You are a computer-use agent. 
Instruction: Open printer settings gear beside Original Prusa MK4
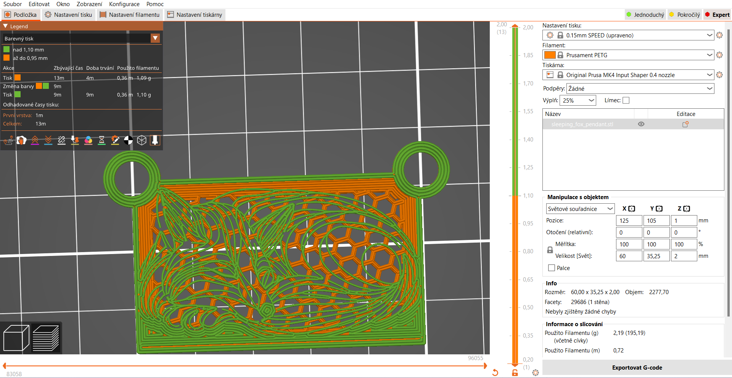click(x=719, y=75)
